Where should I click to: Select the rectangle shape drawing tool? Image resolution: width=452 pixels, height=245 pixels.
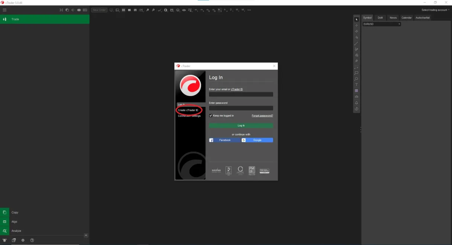click(357, 73)
